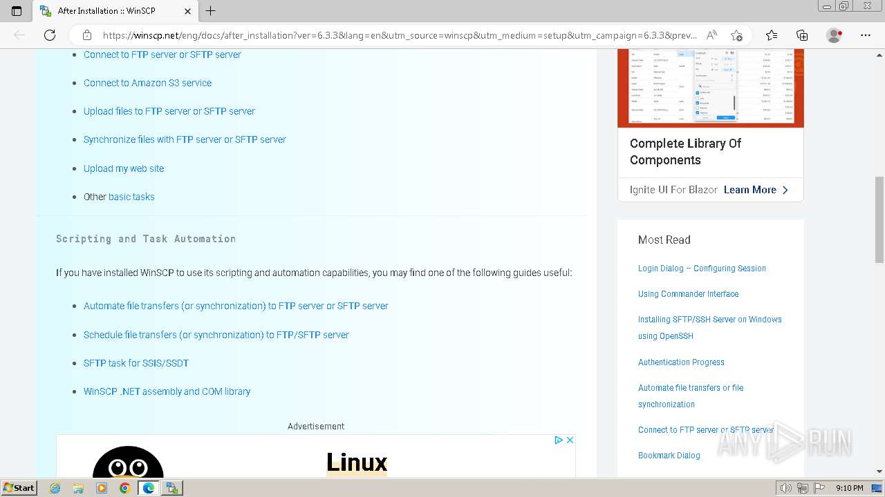Open media player taskbar icon
This screenshot has width=885, height=497.
(102, 488)
